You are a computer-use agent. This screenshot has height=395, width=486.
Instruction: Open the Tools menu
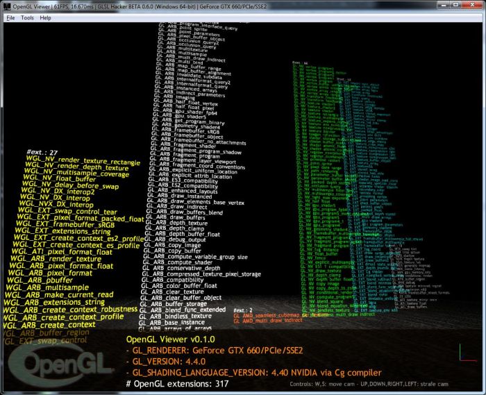27,17
